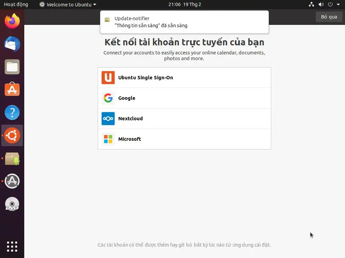The width and height of the screenshot is (345, 258).
Task: Click the Google G logo icon
Action: click(x=108, y=98)
